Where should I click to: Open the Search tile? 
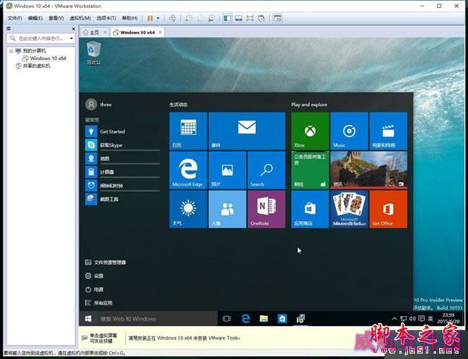click(x=267, y=170)
